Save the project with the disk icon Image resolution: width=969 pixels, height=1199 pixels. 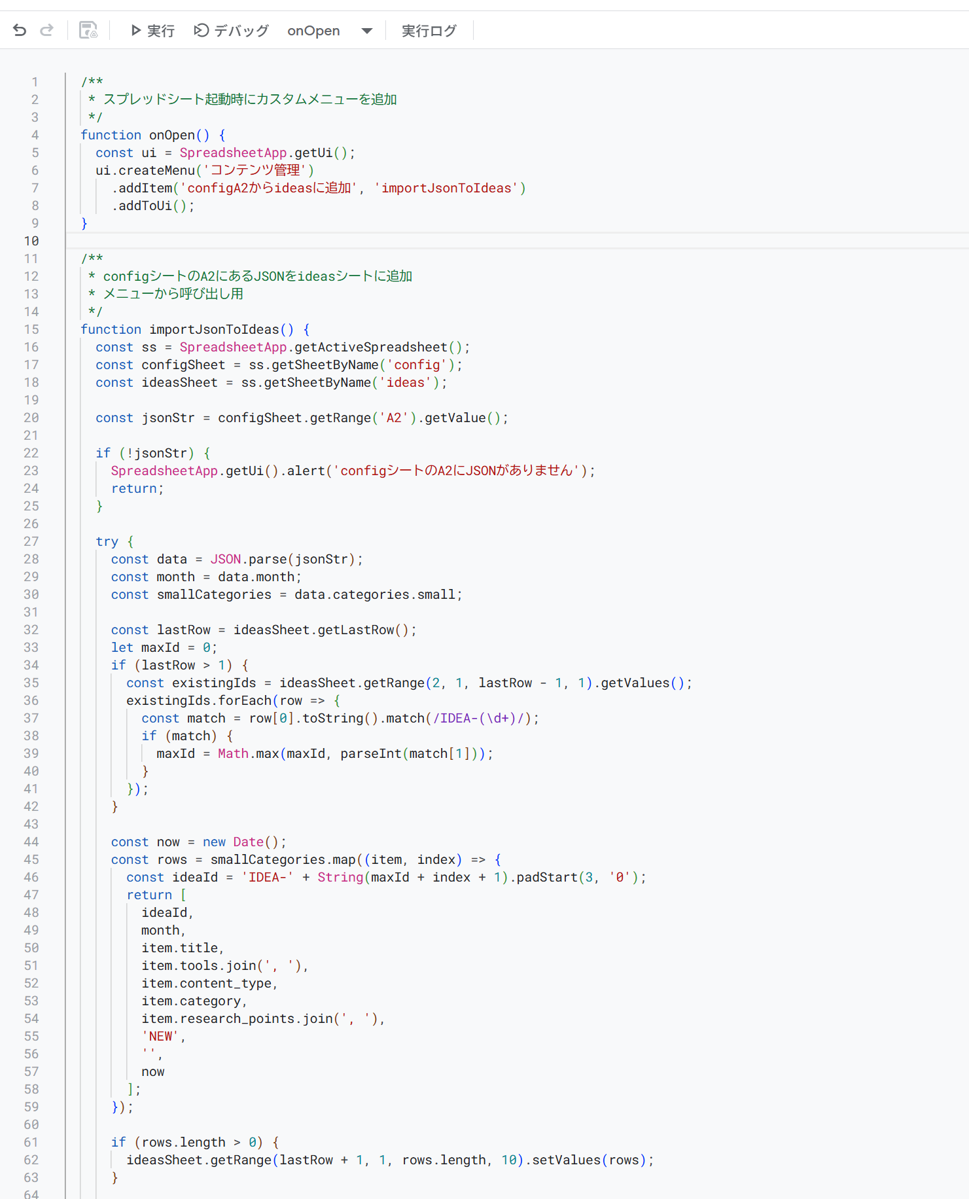coord(88,30)
